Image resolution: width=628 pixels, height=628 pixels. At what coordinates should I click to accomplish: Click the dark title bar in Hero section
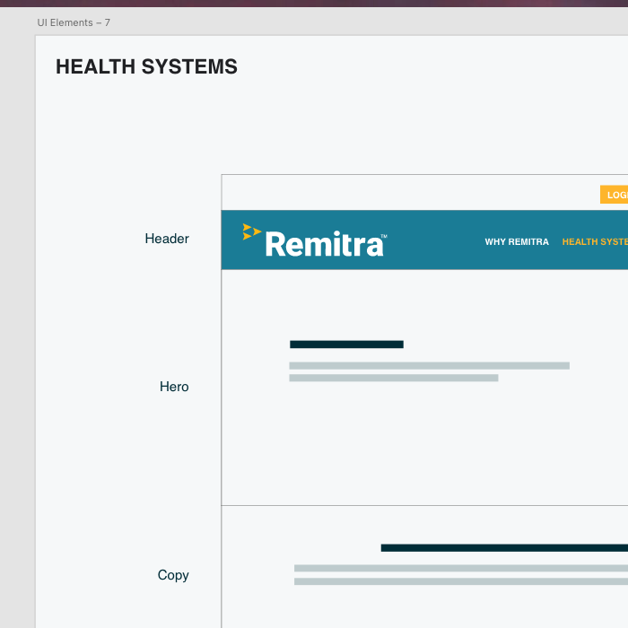point(346,345)
